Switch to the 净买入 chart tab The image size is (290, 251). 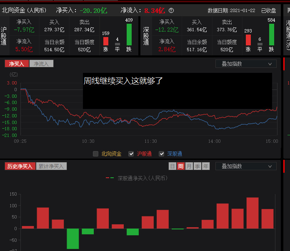pyautogui.click(x=17, y=64)
